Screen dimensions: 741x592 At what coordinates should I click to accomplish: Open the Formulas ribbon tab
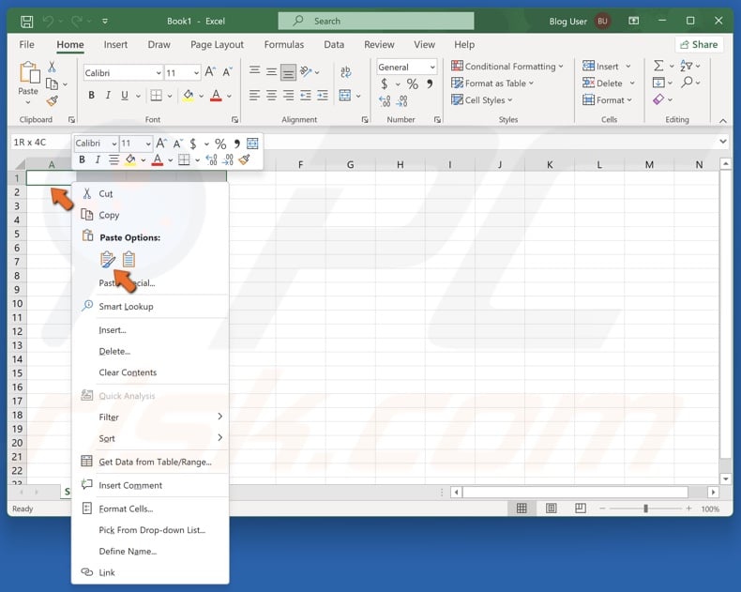click(283, 44)
